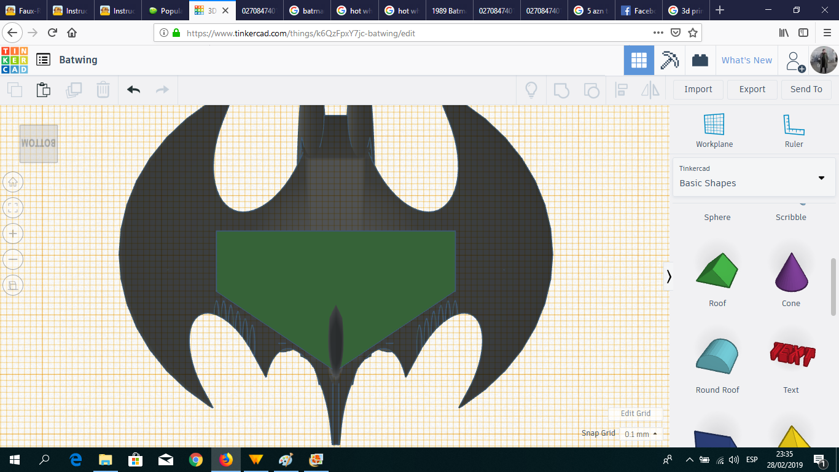Open the What's New link

pos(747,60)
